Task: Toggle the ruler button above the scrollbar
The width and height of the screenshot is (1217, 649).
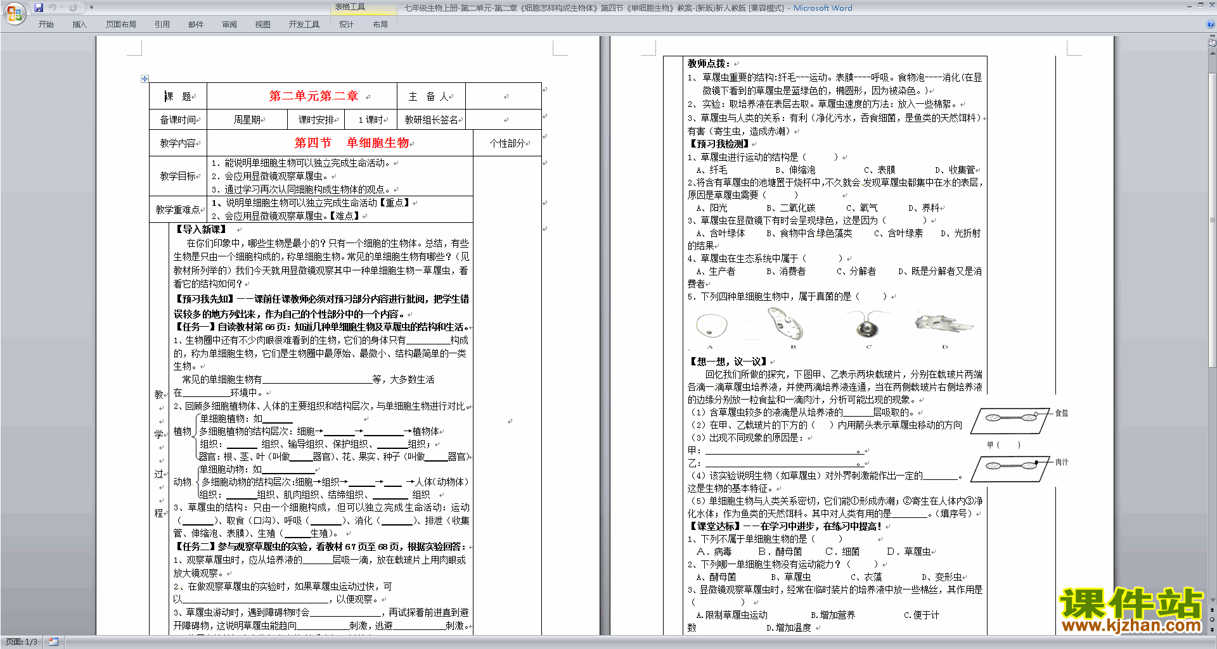Action: 1212,44
